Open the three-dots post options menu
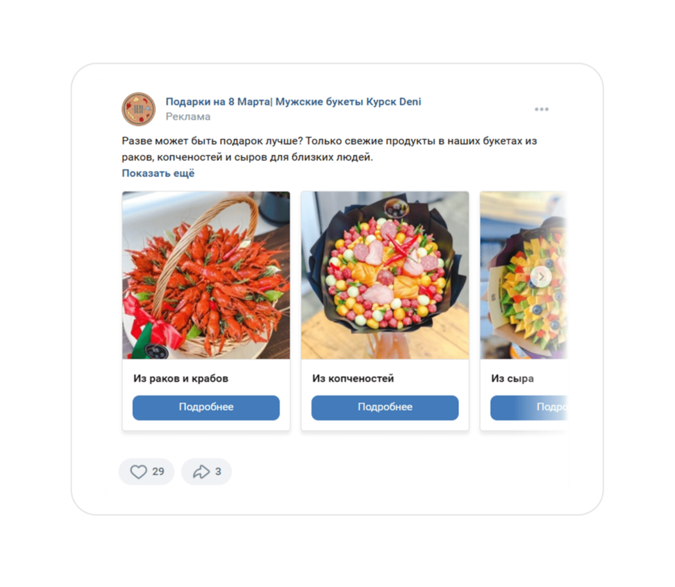 tap(541, 109)
